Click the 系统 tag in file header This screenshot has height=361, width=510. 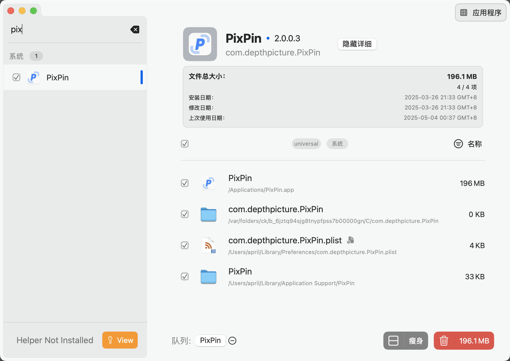tap(337, 144)
